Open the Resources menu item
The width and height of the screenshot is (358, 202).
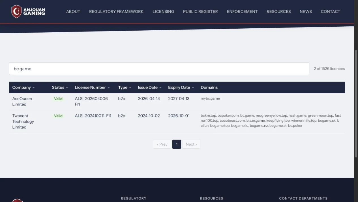[279, 12]
